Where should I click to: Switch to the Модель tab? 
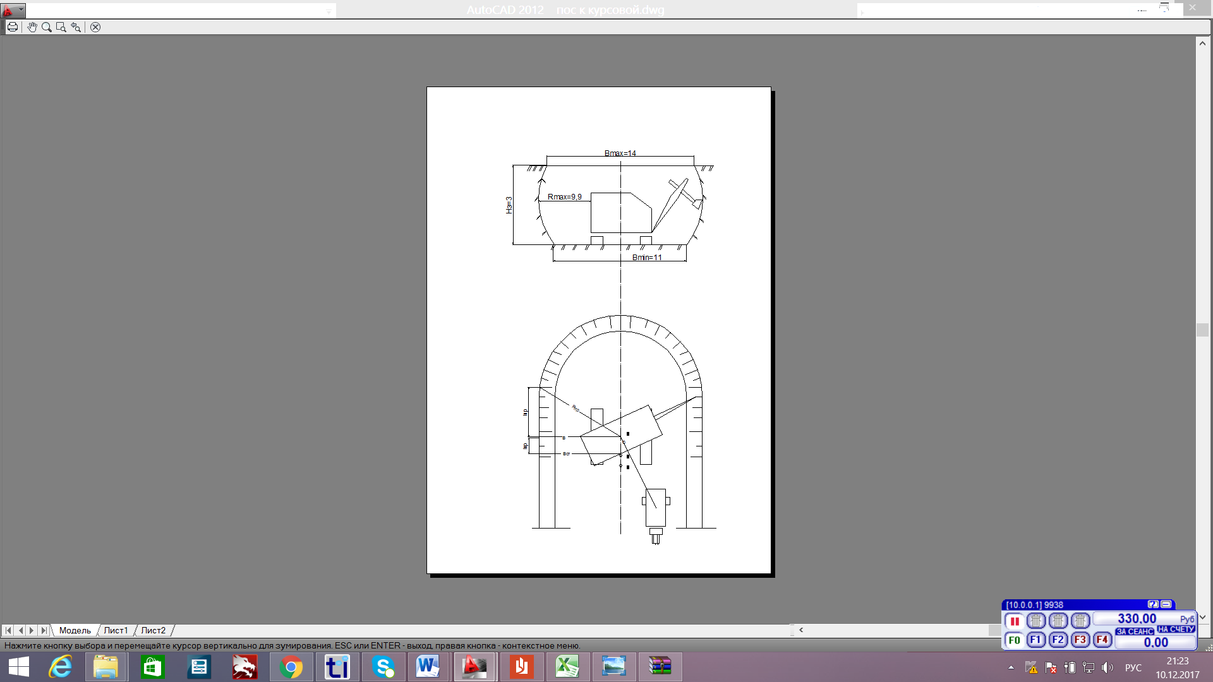[75, 630]
